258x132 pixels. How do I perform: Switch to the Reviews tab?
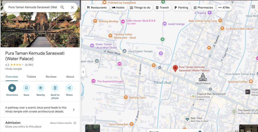[x=51, y=77]
